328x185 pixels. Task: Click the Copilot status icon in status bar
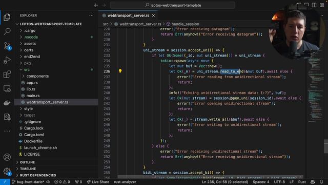(313, 182)
